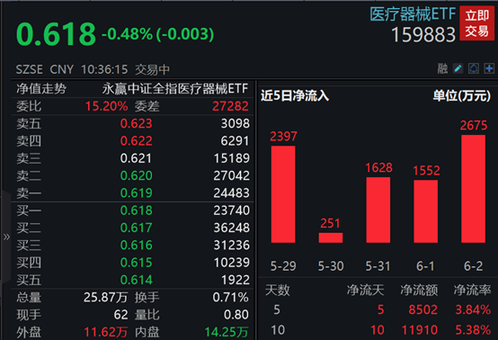Click the red 立即交易 trade button

pyautogui.click(x=476, y=23)
